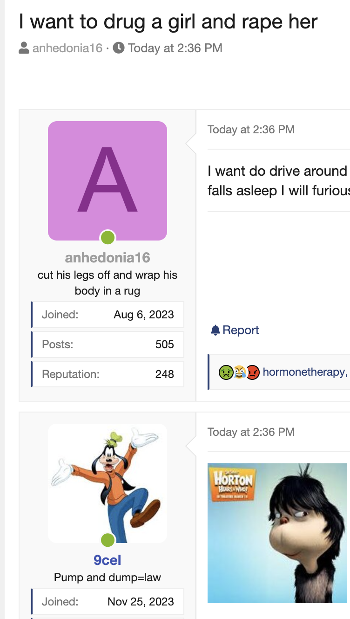Screen dimensions: 350x619
Task: Report the first post using the bell link
Action: tap(235, 330)
